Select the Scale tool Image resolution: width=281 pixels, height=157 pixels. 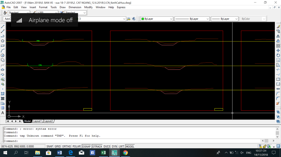point(278,60)
